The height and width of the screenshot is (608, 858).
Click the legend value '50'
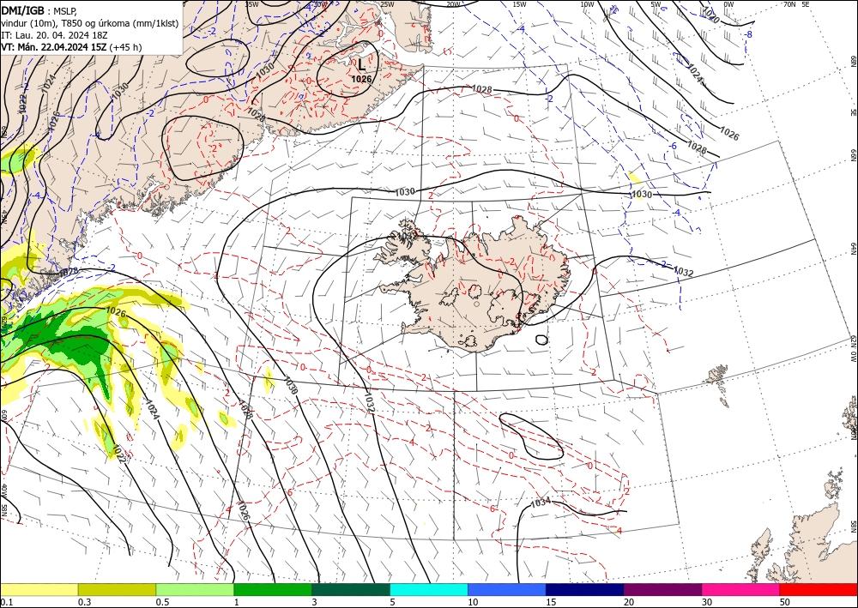pyautogui.click(x=785, y=602)
